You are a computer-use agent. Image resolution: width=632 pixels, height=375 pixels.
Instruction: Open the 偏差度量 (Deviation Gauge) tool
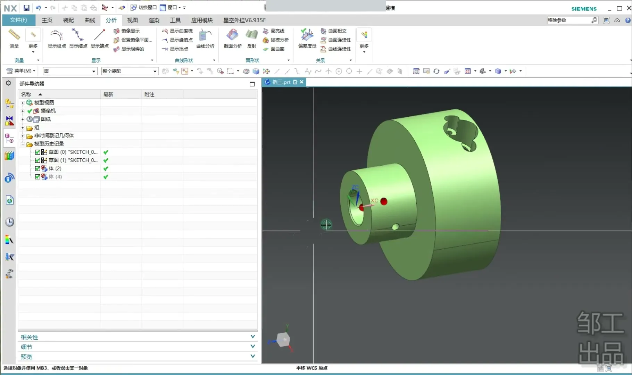307,35
